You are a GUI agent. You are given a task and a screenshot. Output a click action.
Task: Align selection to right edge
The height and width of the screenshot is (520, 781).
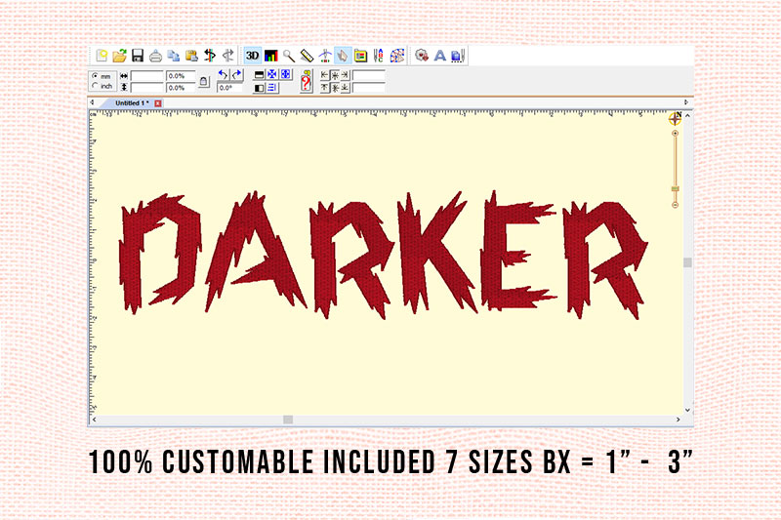pyautogui.click(x=345, y=75)
